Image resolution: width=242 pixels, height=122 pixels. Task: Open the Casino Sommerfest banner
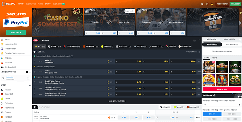[x=58, y=22]
